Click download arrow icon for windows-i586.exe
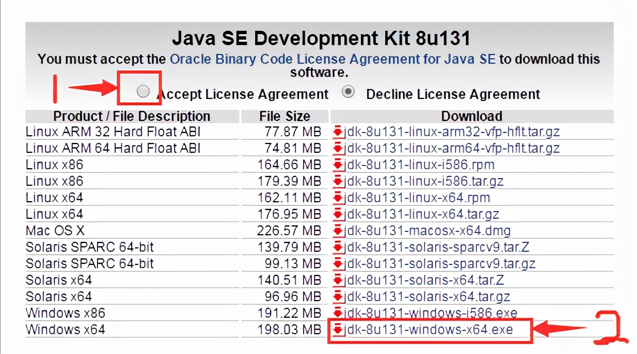The width and height of the screenshot is (637, 354). pyautogui.click(x=338, y=313)
